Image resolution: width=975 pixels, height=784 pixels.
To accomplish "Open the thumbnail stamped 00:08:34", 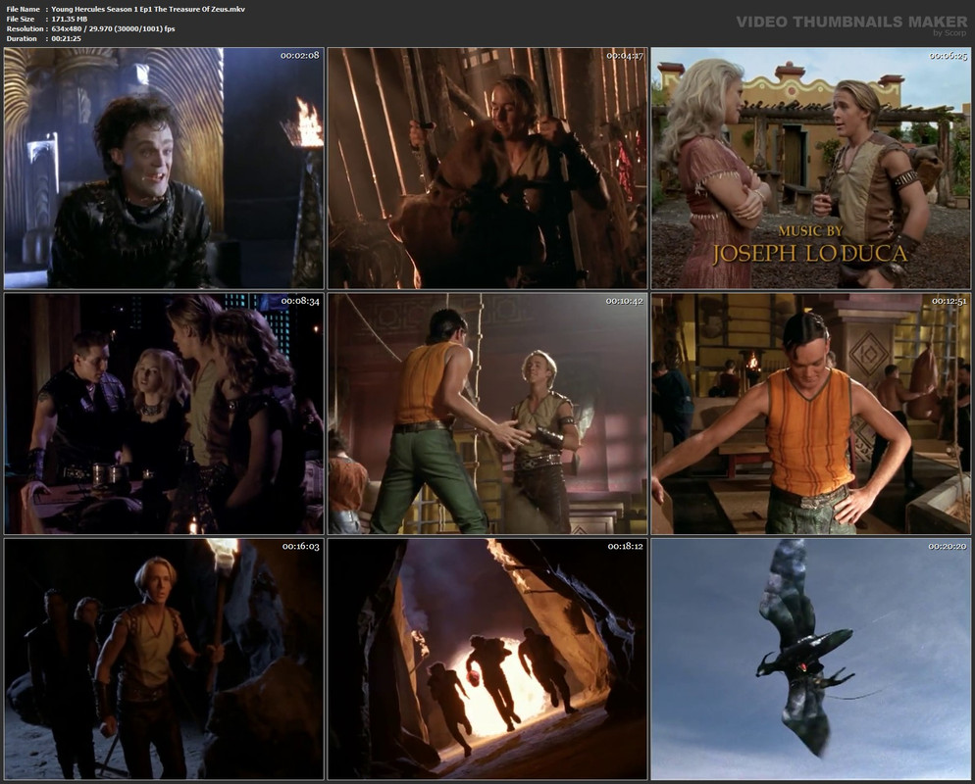I will pyautogui.click(x=164, y=414).
